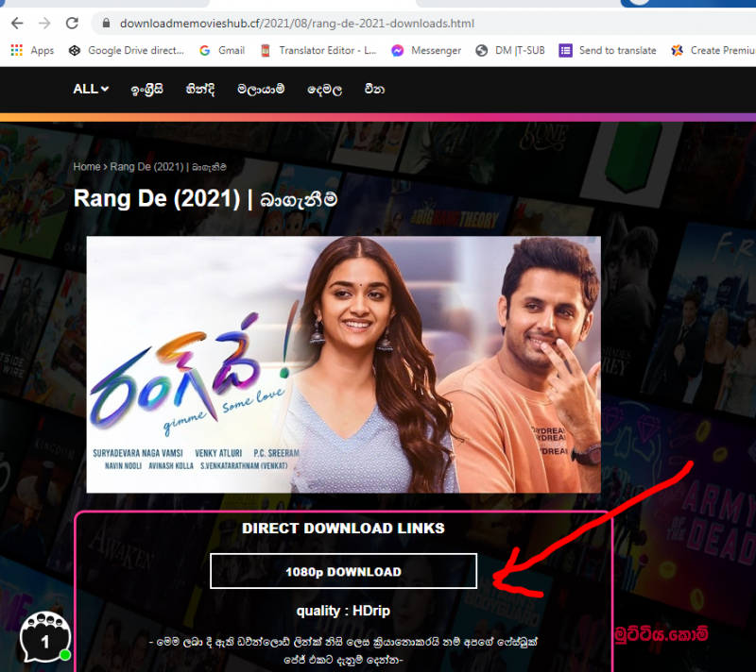Open the දෙමළ menu item
756x672 pixels.
325,90
